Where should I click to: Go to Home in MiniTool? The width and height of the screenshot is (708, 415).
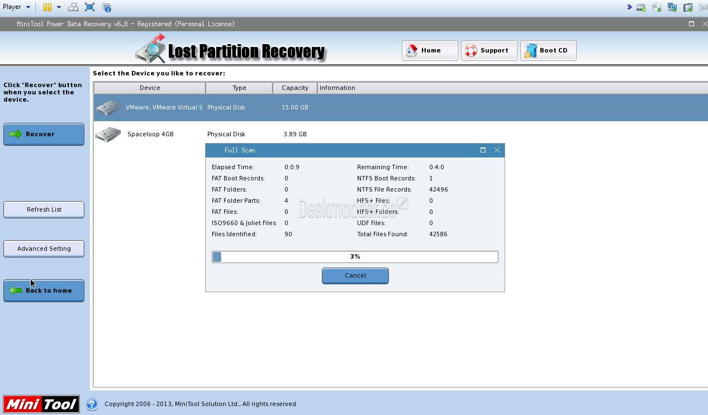430,50
